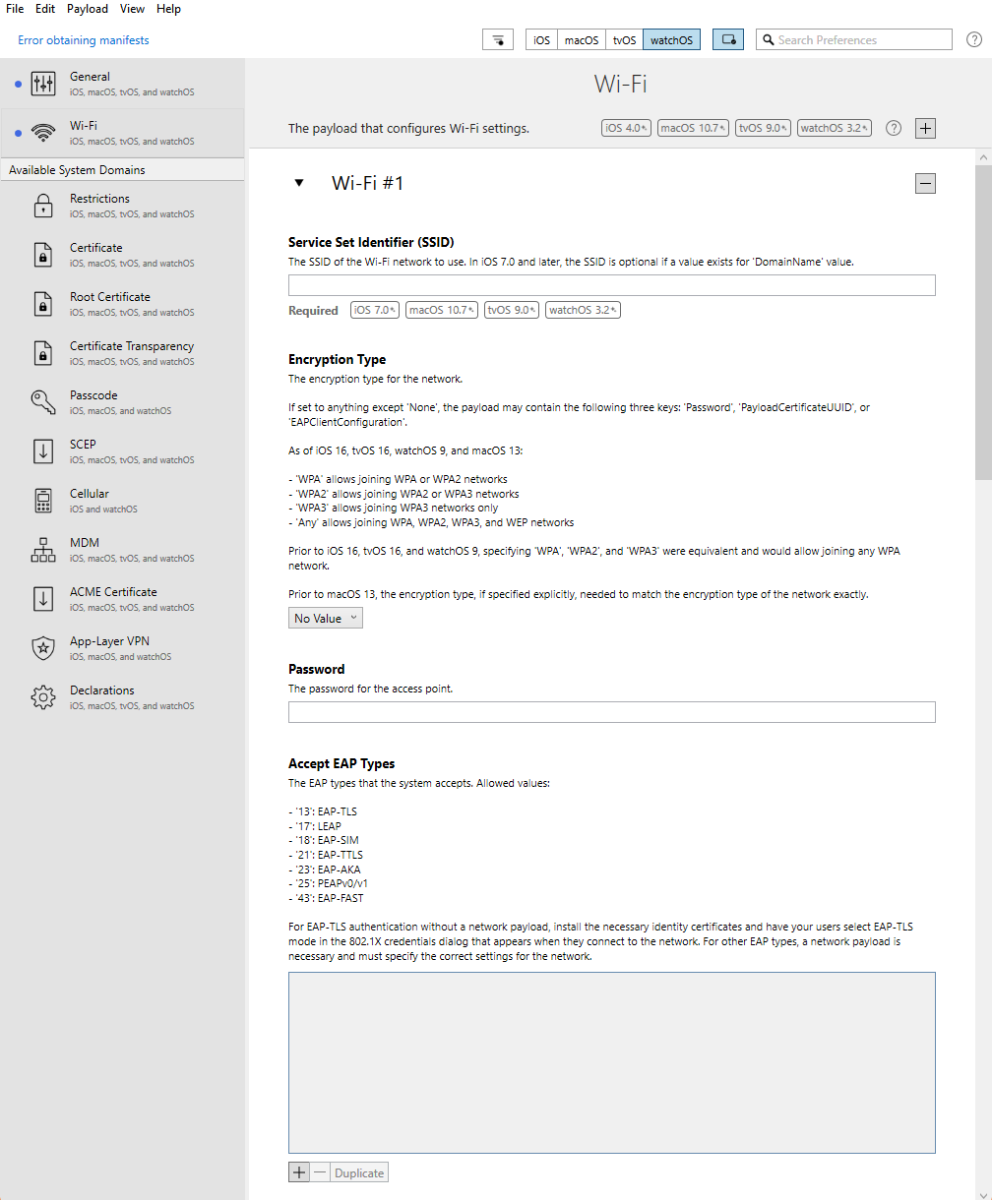
Task: Open the Declarations gear icon
Action: tap(43, 697)
